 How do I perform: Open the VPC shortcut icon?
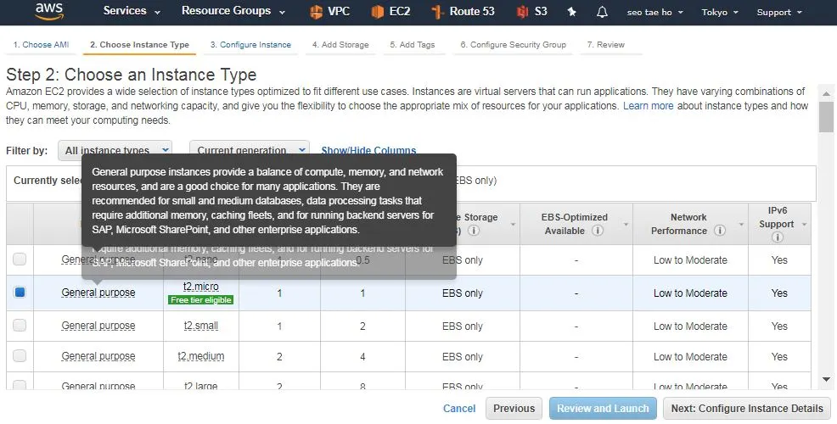pyautogui.click(x=317, y=11)
